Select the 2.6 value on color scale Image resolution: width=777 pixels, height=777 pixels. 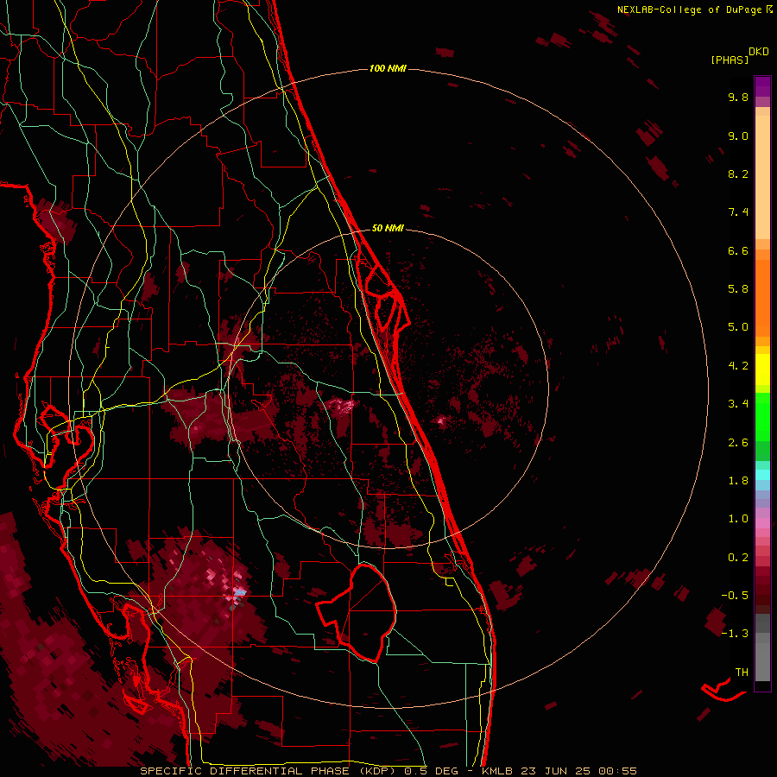[x=738, y=442]
